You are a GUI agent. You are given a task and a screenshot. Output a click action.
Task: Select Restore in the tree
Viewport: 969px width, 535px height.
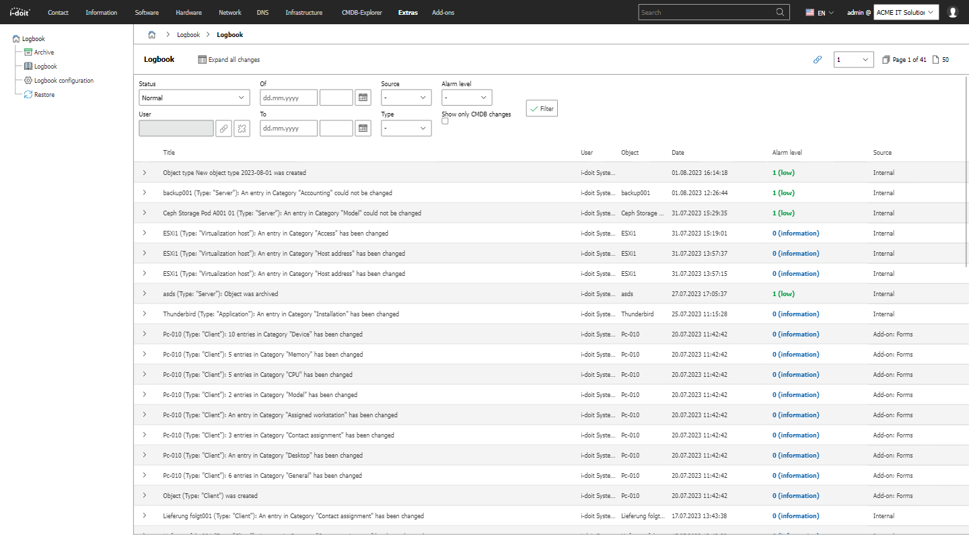tap(44, 95)
